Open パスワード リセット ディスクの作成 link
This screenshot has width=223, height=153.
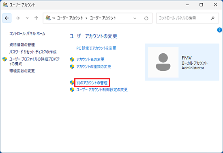point(33,52)
